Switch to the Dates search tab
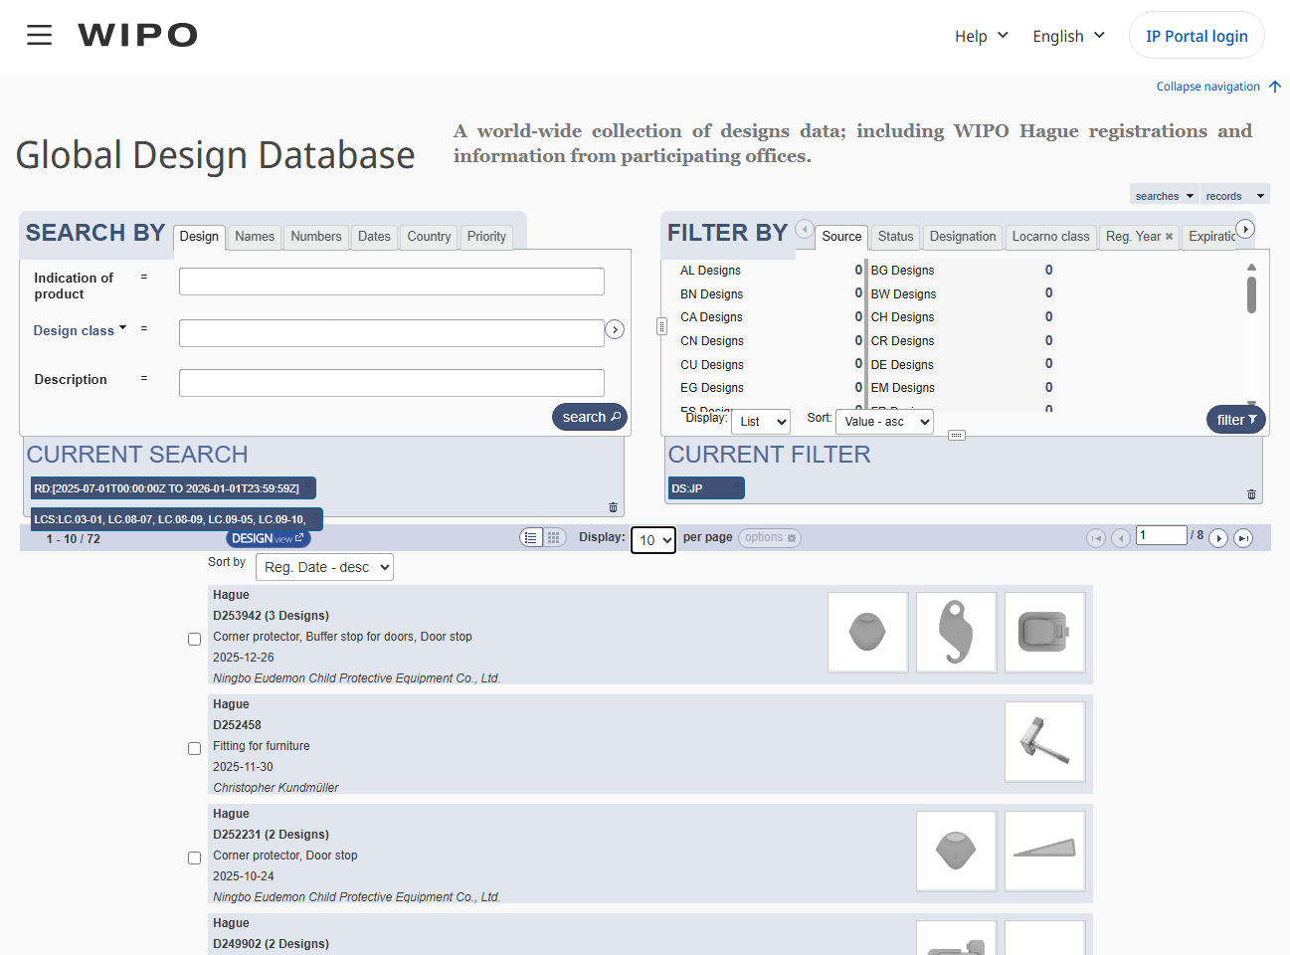1290x955 pixels. click(x=374, y=237)
